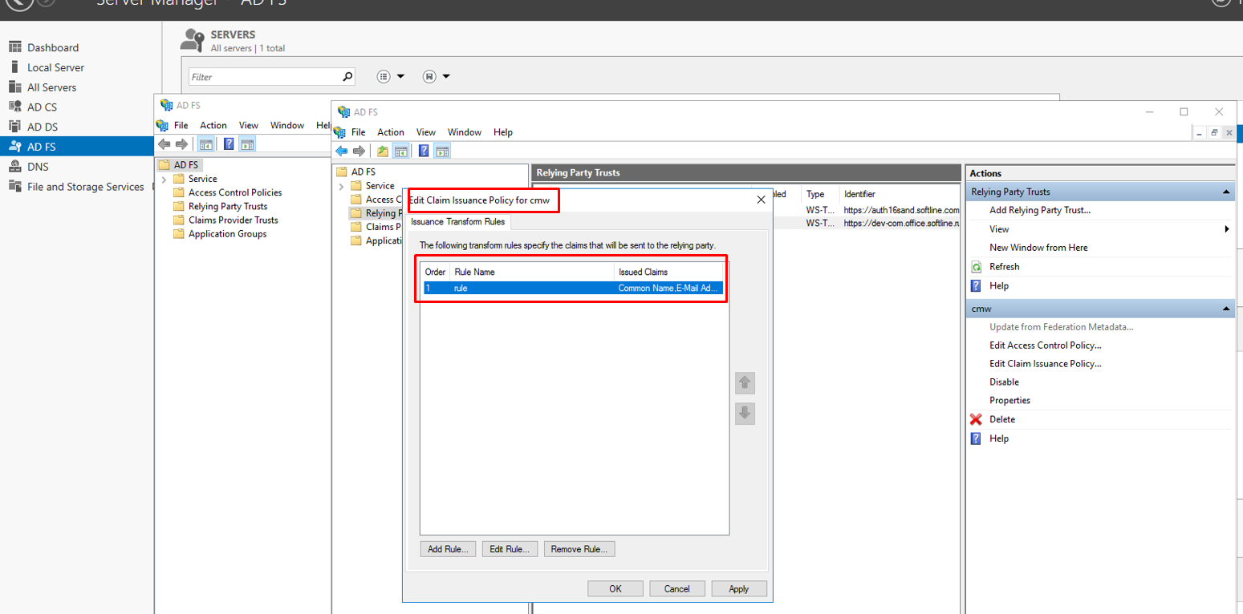This screenshot has height=614, width=1243.
Task: Click Up one level folder icon in toolbar
Action: pyautogui.click(x=383, y=151)
